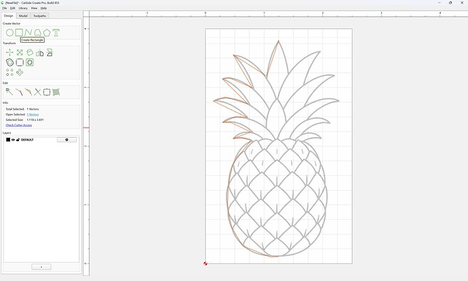Screen dimensions: 468x281
Task: Toggle visibility of the DEFAULT layer
Action: 13,140
